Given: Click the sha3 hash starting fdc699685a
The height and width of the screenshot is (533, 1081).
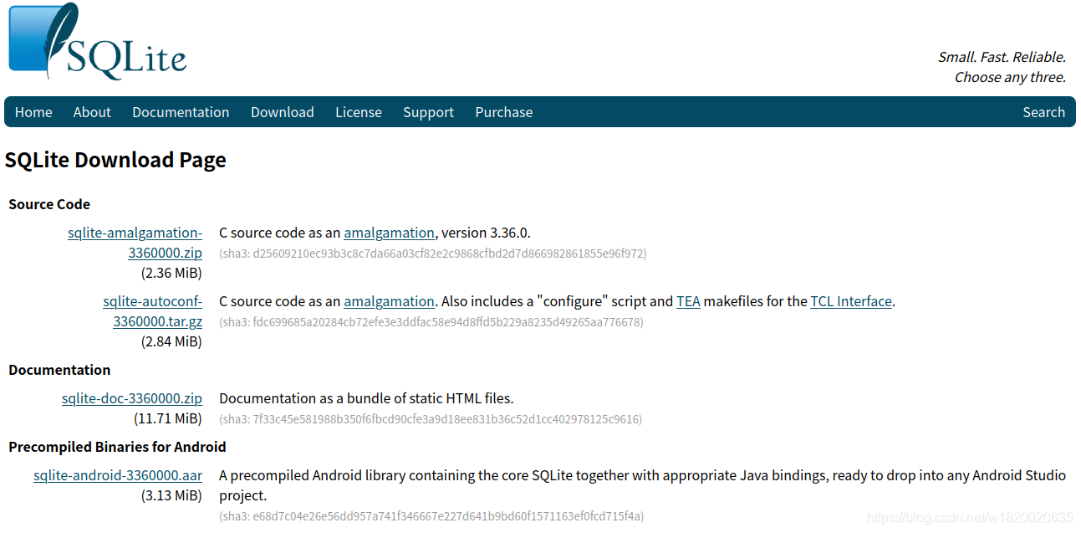Looking at the screenshot, I should coord(431,322).
